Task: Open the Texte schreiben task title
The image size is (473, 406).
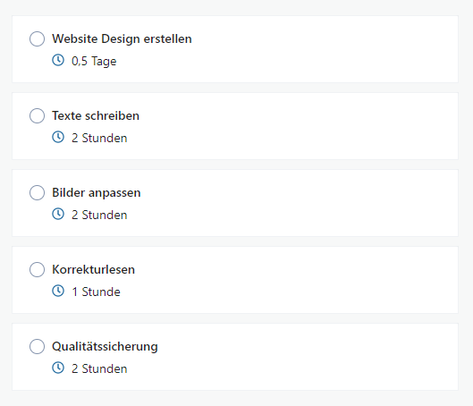Action: (96, 116)
